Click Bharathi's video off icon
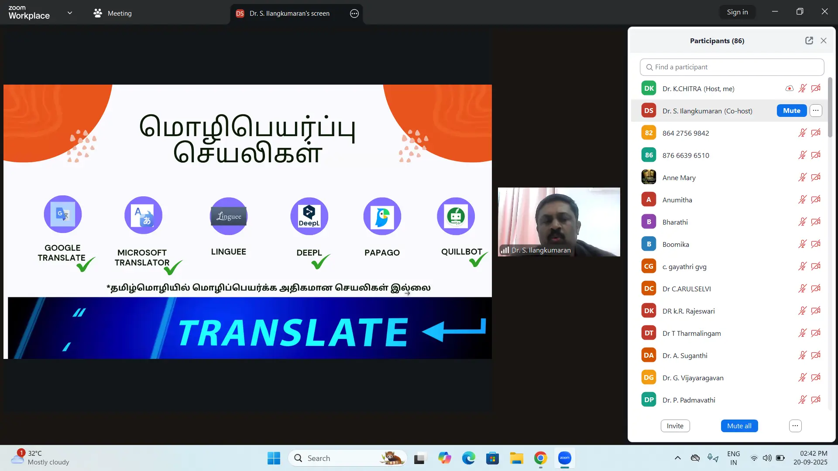 [x=816, y=222]
